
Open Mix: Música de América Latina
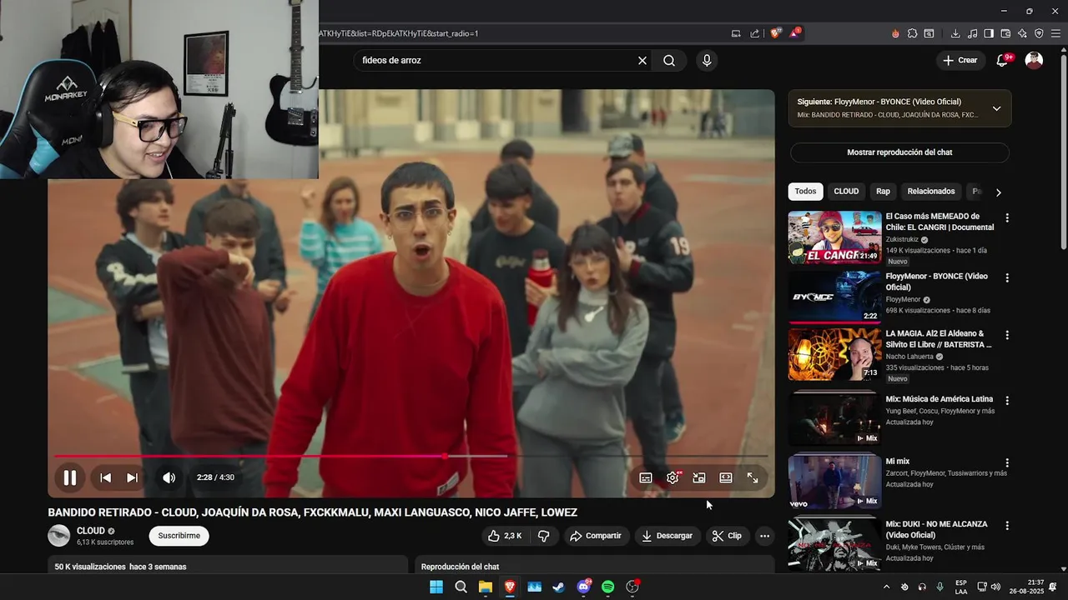(835, 419)
